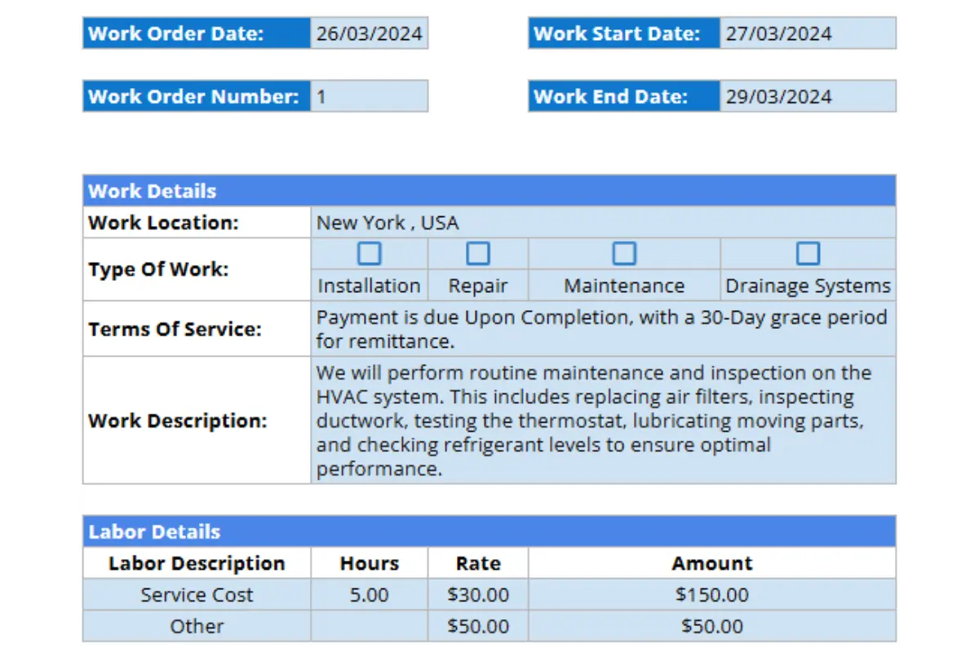
Task: Select the rate cell '$30.00'
Action: tap(478, 595)
